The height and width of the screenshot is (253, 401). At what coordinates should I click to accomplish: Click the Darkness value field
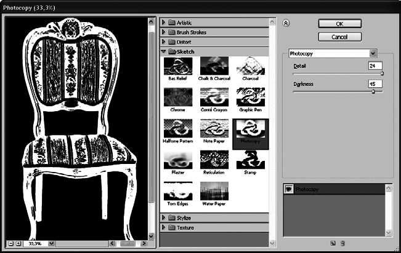coord(375,84)
